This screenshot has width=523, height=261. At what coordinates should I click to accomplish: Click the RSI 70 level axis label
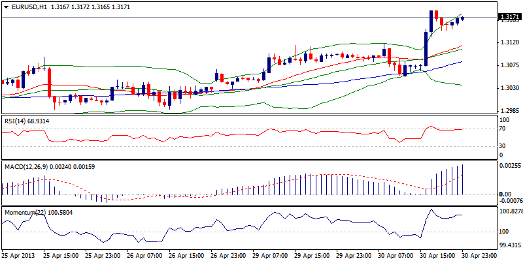tap(502, 129)
